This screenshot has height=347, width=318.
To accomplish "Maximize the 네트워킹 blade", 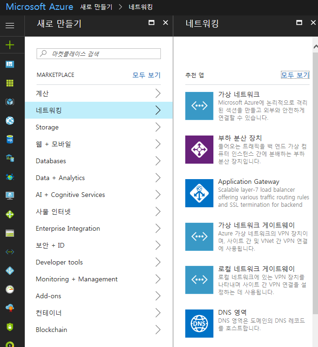I will click(x=299, y=23).
